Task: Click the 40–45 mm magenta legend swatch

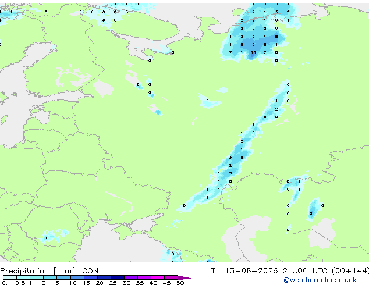Action: tap(158, 277)
